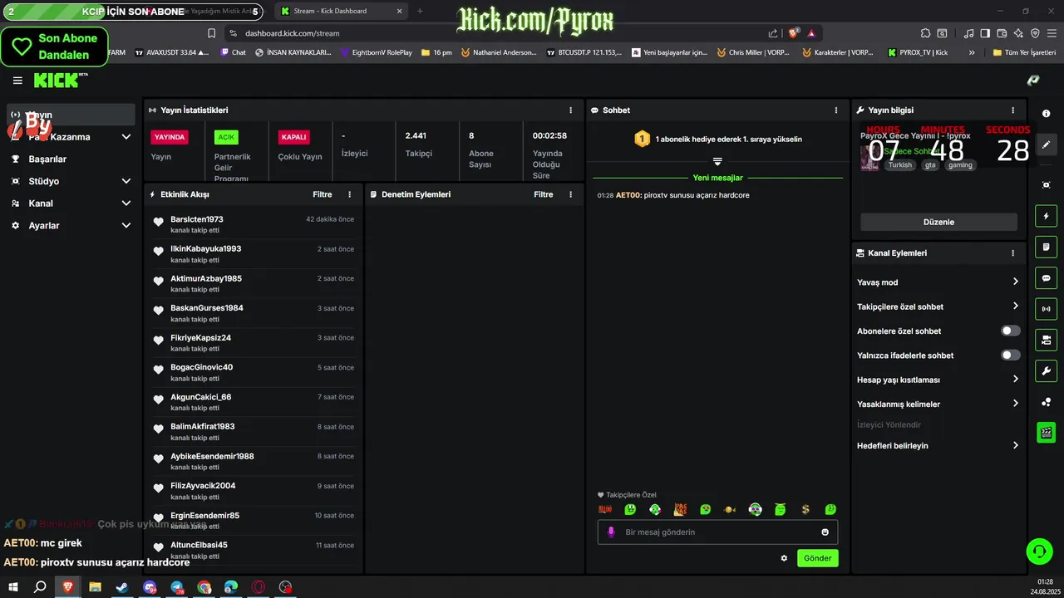Open Yayın bilgisi panel three-dot menu
The height and width of the screenshot is (598, 1064).
point(1012,110)
